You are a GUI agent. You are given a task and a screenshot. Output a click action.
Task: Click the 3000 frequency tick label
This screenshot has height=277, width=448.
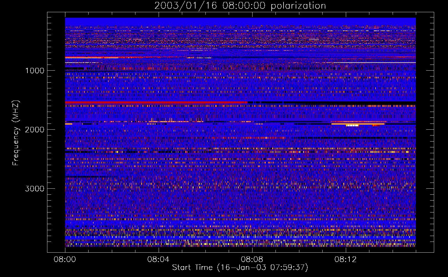click(x=35, y=189)
